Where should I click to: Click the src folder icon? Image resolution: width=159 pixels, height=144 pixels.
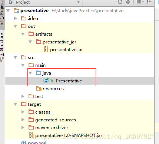(x=24, y=57)
